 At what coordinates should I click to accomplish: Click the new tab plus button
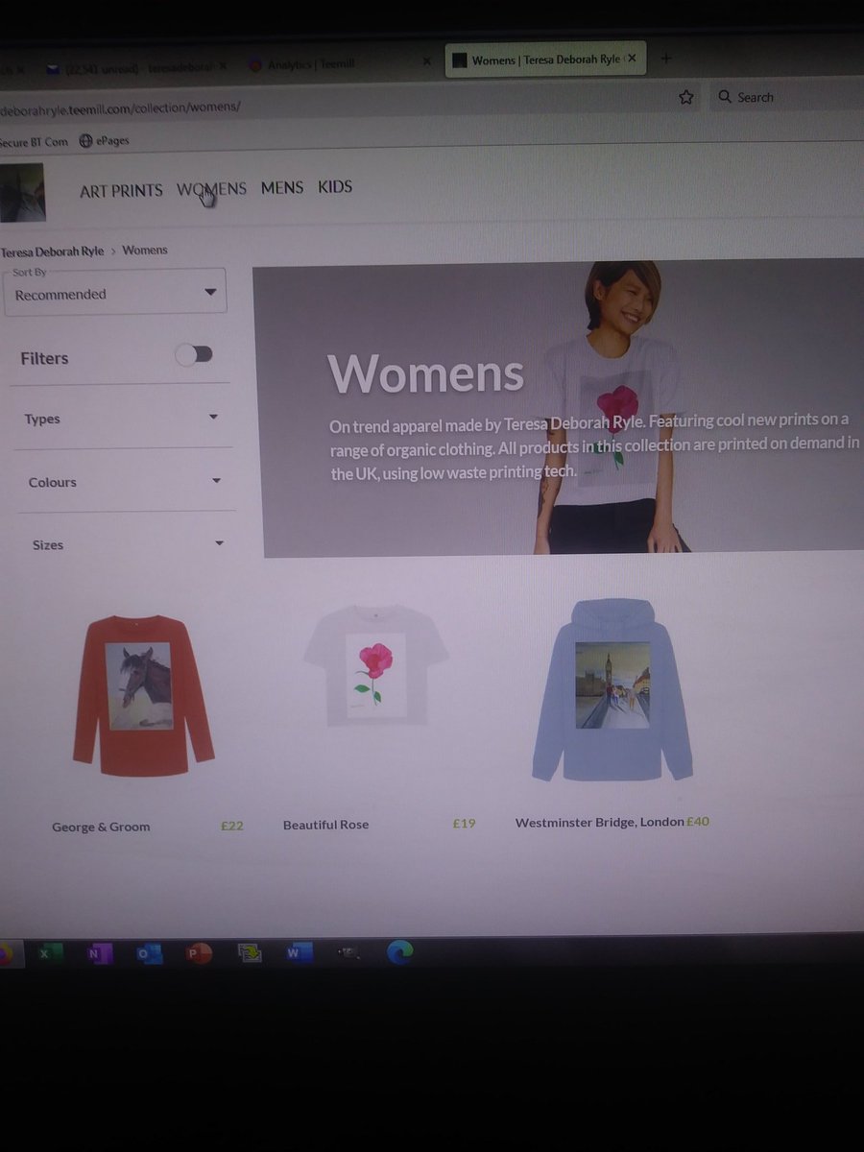coord(665,59)
